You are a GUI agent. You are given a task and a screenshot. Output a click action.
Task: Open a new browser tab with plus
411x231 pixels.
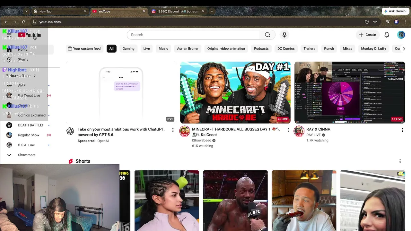point(212,11)
